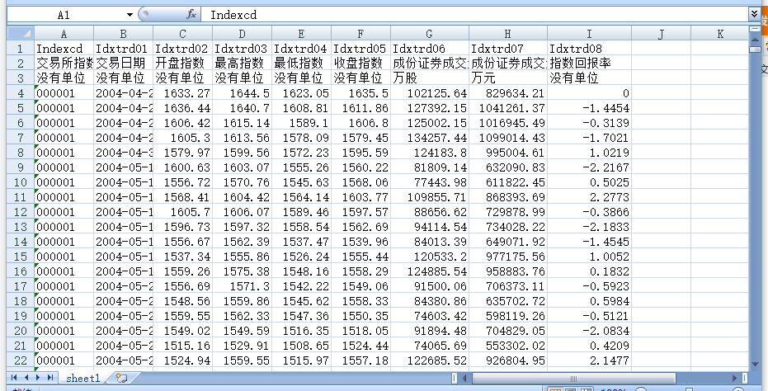Select row 10 header
The height and width of the screenshot is (391, 768).
[21, 182]
